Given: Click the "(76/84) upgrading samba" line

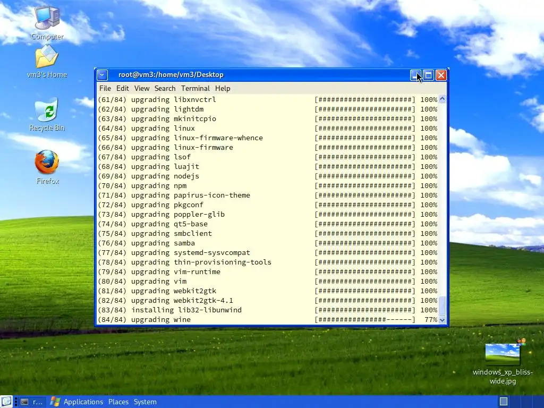Looking at the screenshot, I should coord(268,243).
